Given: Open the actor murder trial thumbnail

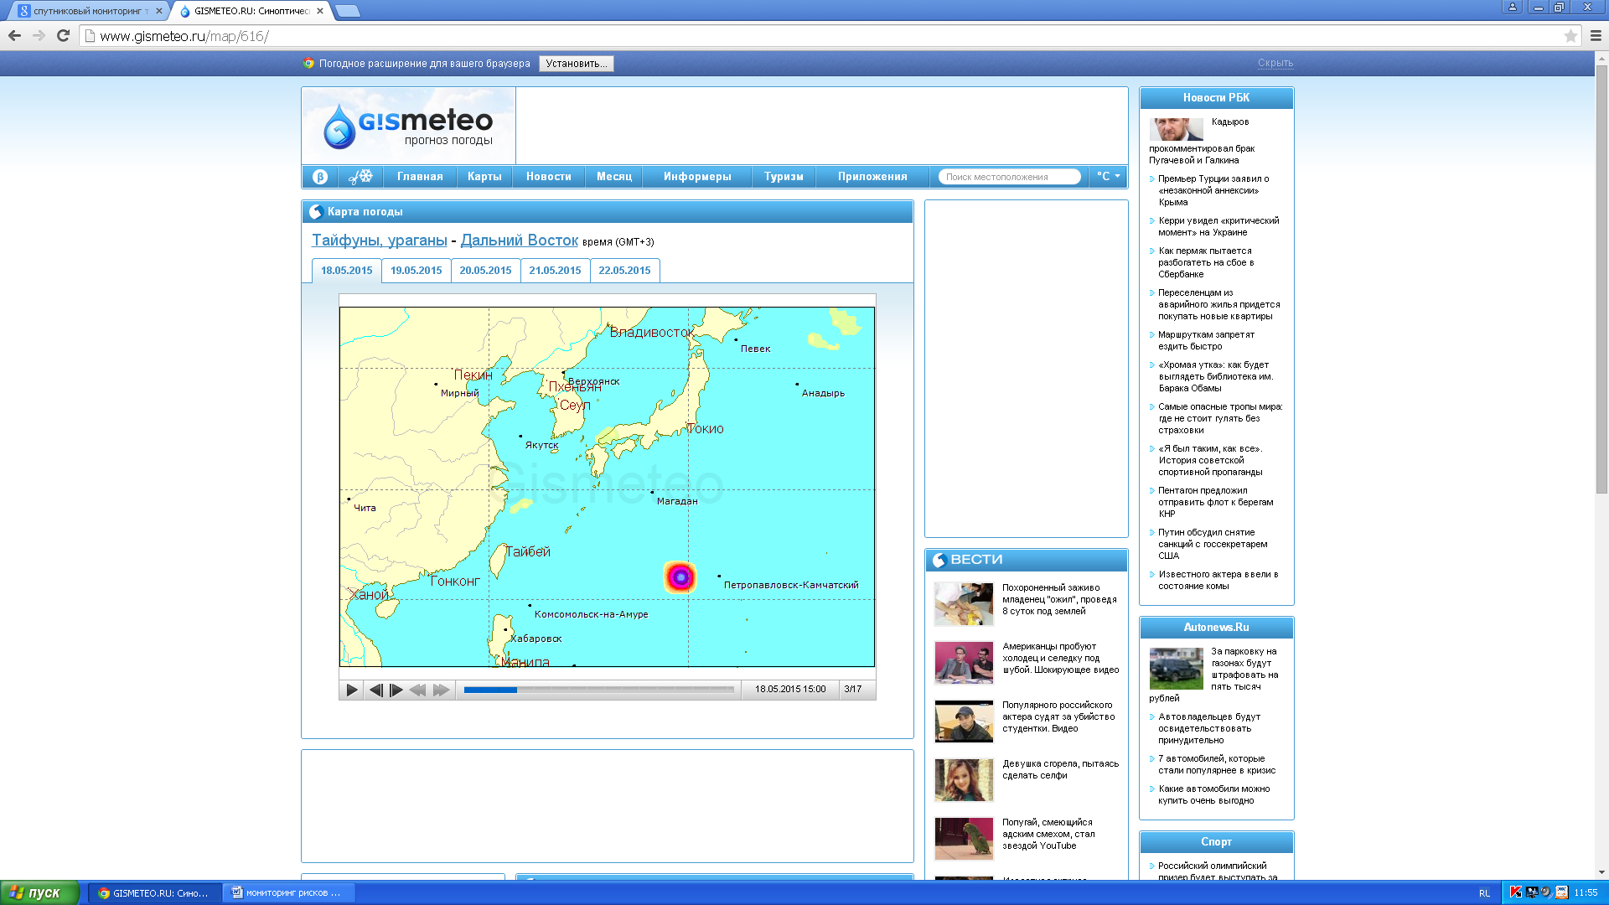Looking at the screenshot, I should point(964,721).
